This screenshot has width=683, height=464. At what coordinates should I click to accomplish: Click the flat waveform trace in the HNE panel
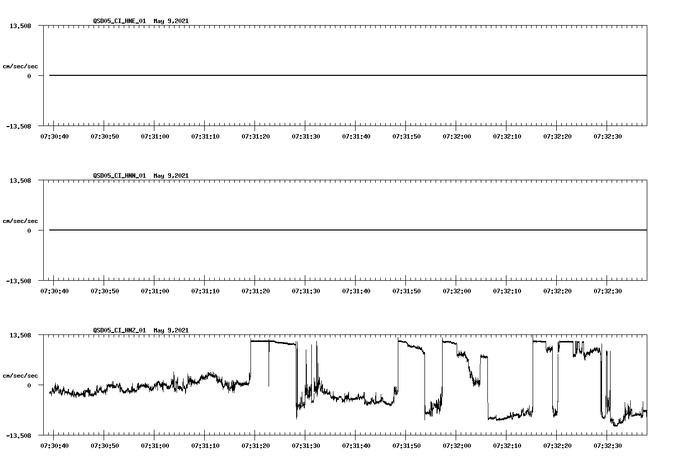click(302, 75)
